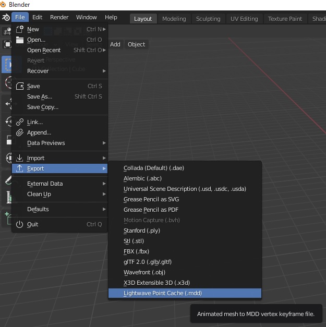Image resolution: width=326 pixels, height=327 pixels.
Task: Switch to the Sculpting workspace tab
Action: point(208,19)
